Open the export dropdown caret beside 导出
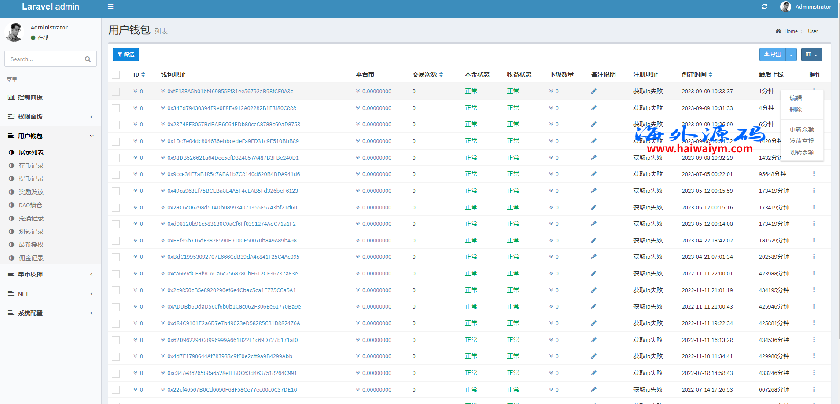Screen dimensions: 840x404 pyautogui.click(x=791, y=55)
